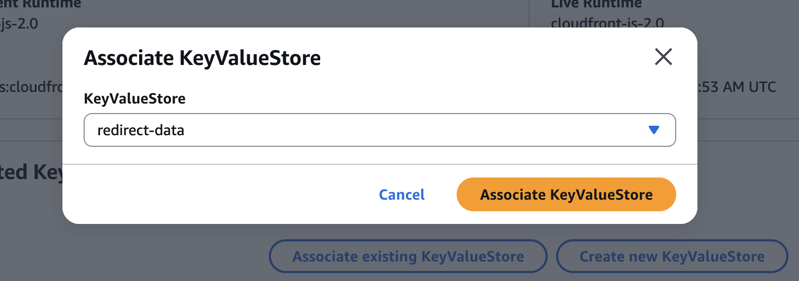Click Create new KeyValueStore behind dialog

pos(672,257)
